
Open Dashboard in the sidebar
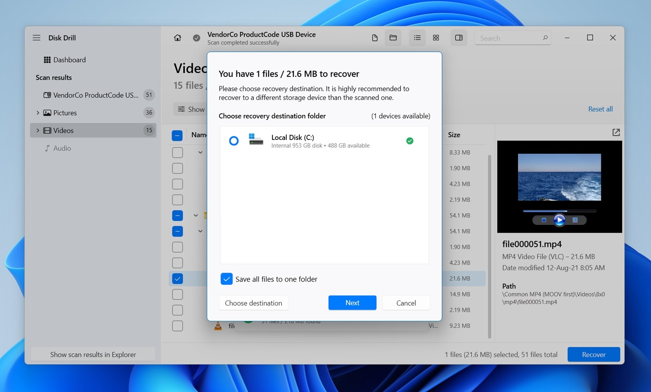coord(65,60)
